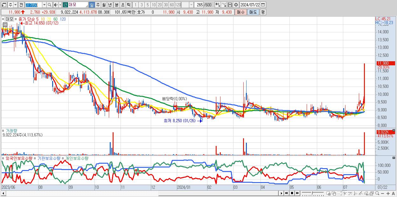This screenshot has width=397, height=197.
Task: Click the stop button in chart replay
Action: click(x=292, y=193)
